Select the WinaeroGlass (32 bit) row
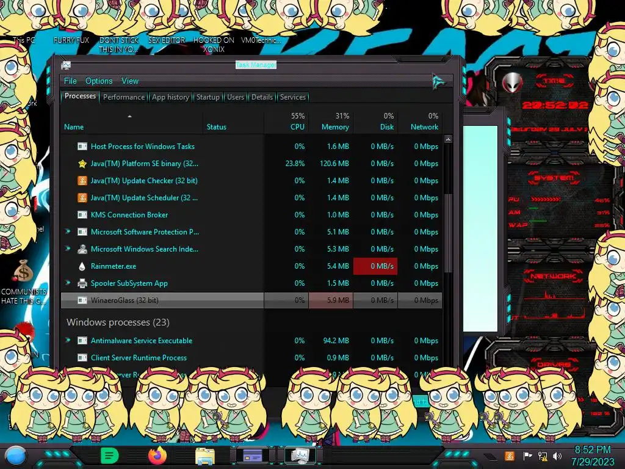625x469 pixels. [x=251, y=300]
